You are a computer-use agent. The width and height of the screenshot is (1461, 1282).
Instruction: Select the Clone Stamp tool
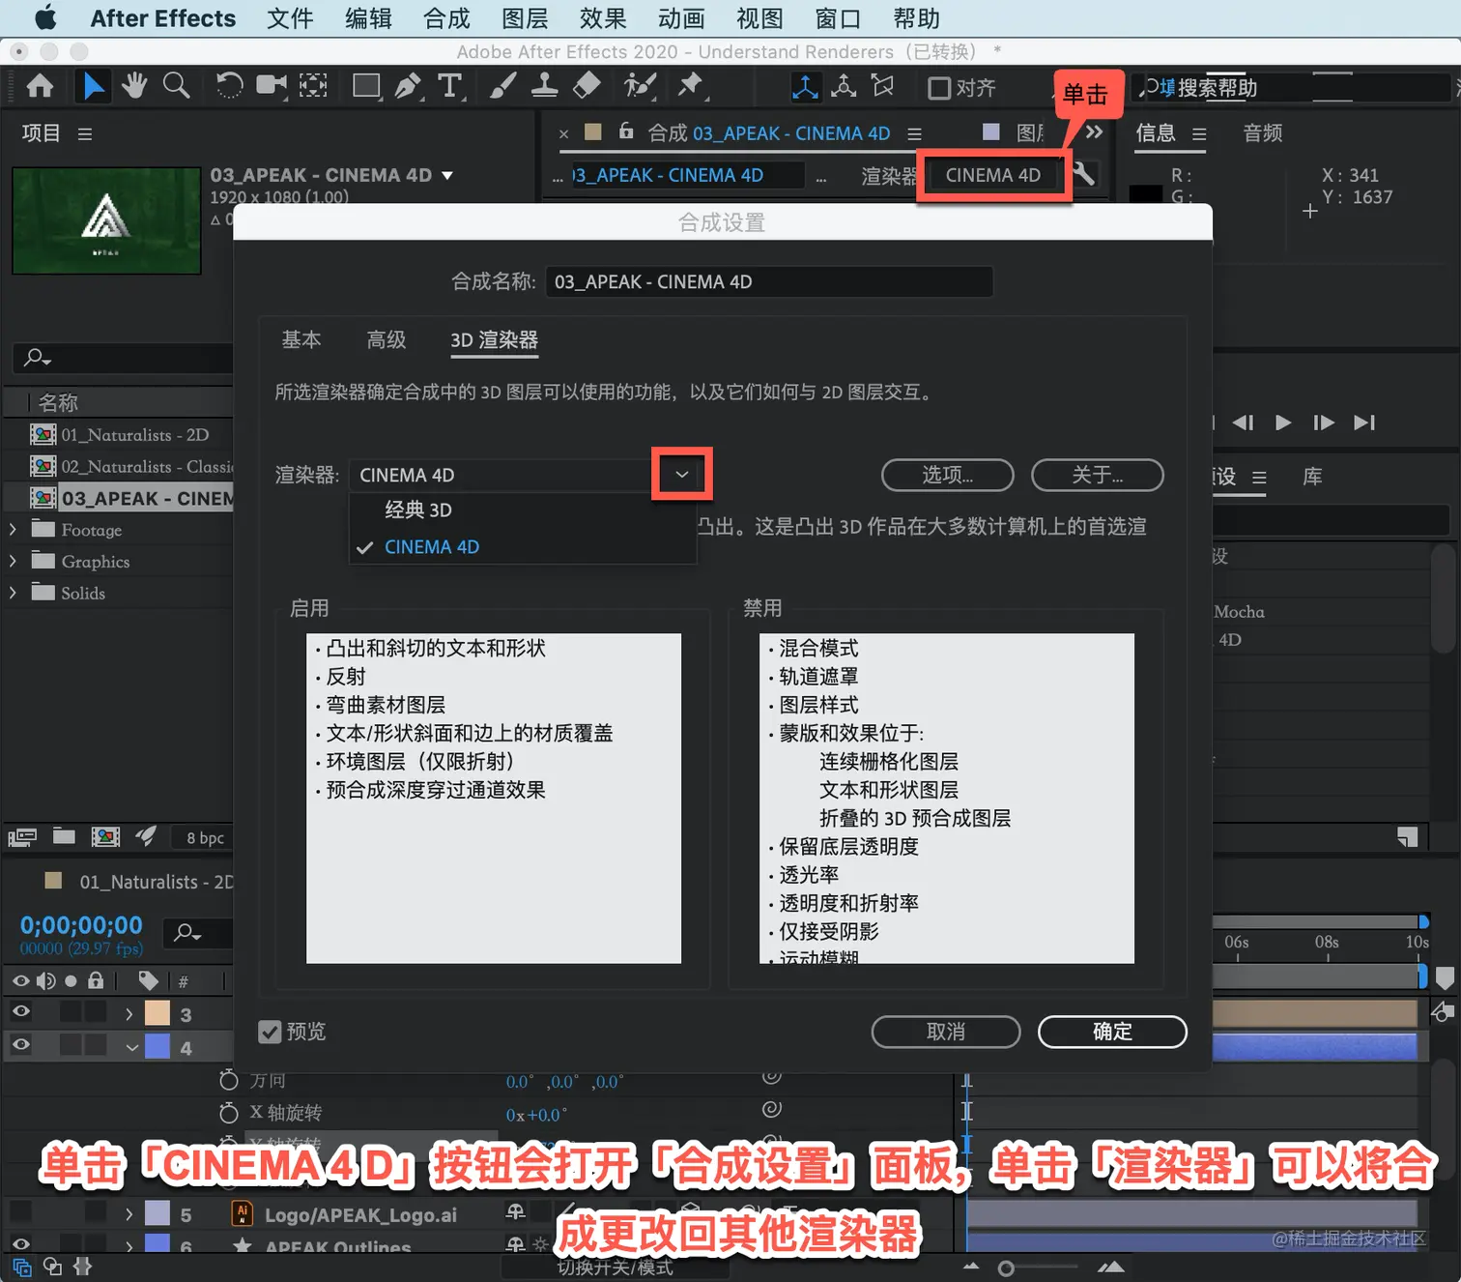pyautogui.click(x=544, y=87)
